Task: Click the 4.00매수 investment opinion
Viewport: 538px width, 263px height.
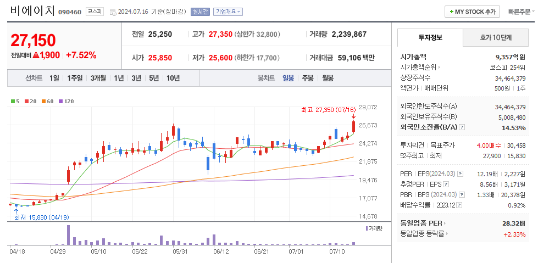Action: coord(489,146)
